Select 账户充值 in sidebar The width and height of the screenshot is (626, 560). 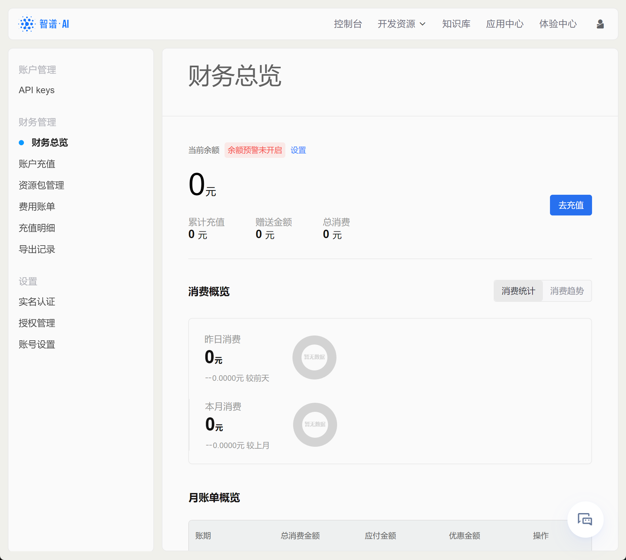point(37,164)
